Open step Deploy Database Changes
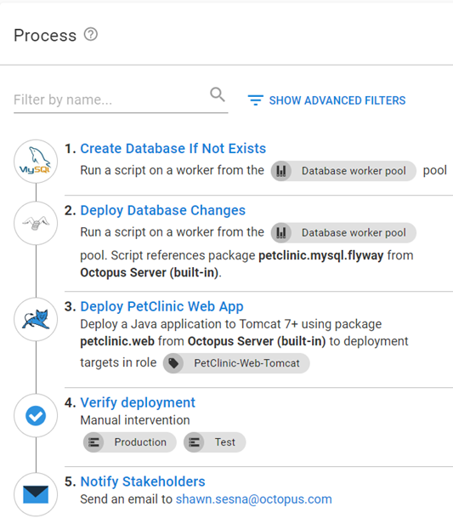 click(x=163, y=211)
